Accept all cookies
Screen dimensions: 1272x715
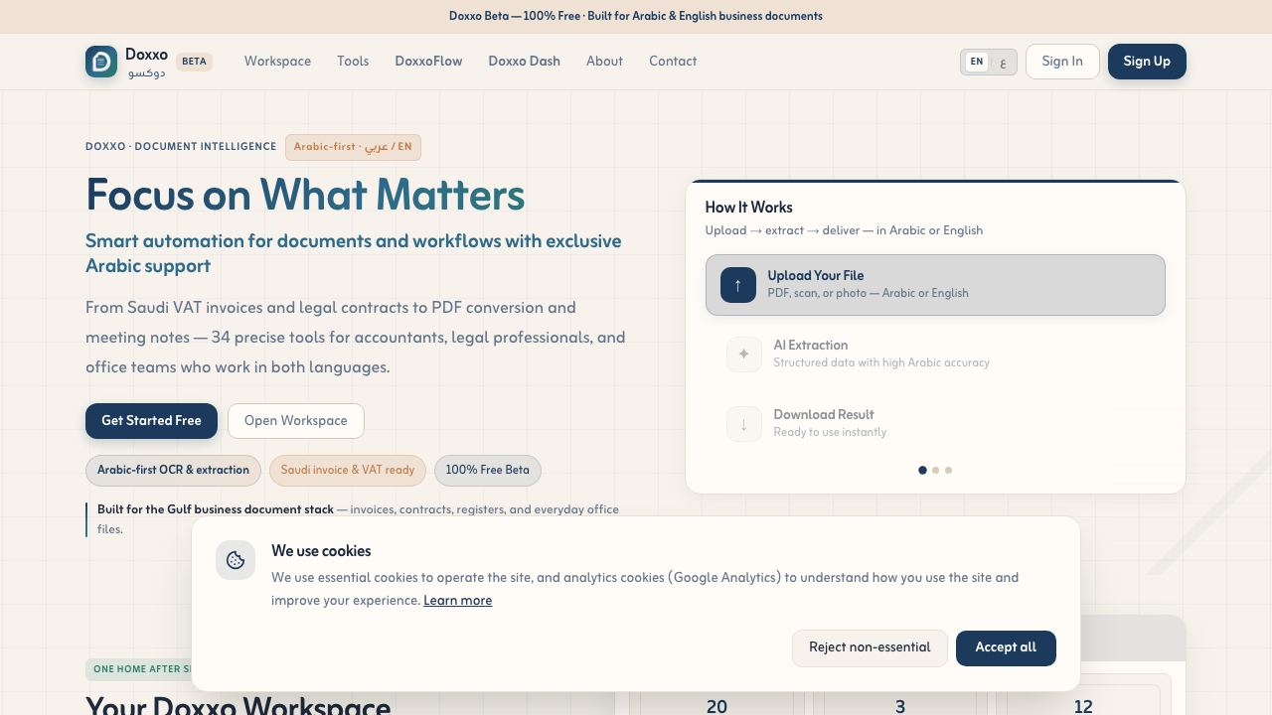[x=1006, y=648]
